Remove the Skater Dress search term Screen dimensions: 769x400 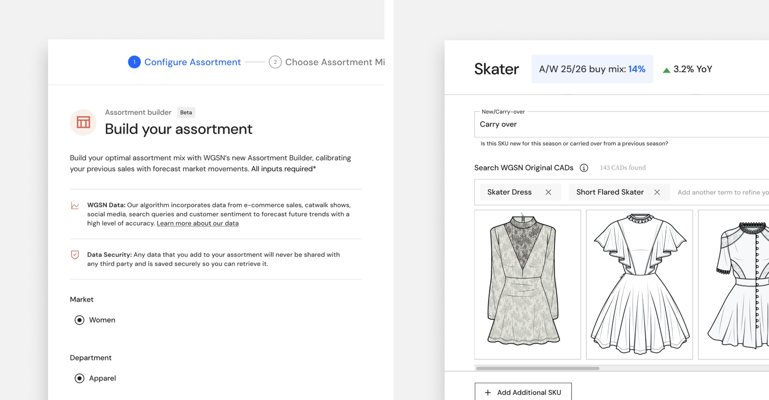(x=548, y=192)
